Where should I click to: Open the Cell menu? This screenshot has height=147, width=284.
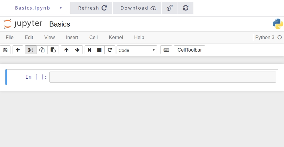pyautogui.click(x=94, y=37)
